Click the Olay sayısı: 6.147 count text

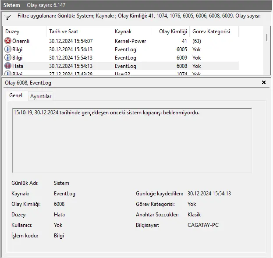46,5
